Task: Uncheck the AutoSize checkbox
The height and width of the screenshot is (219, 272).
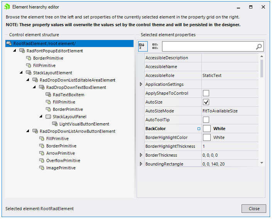Action: [x=206, y=102]
